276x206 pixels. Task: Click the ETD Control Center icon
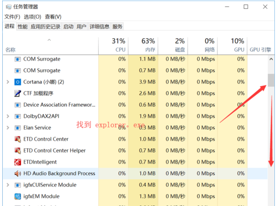(17, 139)
